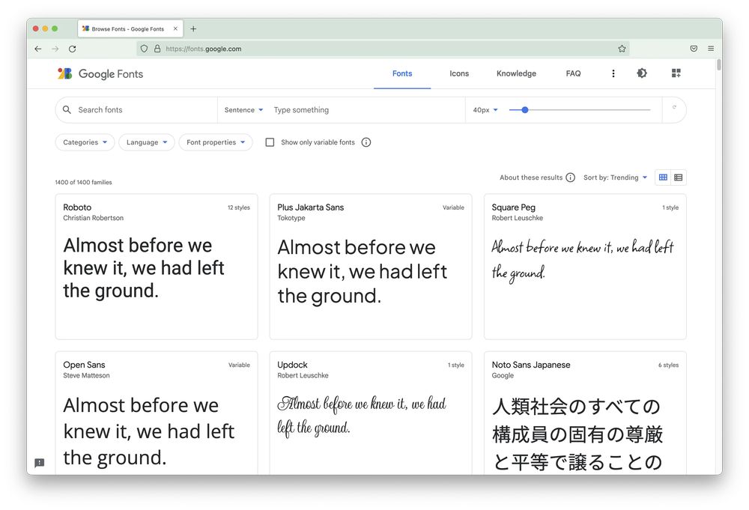Reset the preview text with the refresh icon
The image size is (749, 510).
coord(674,109)
